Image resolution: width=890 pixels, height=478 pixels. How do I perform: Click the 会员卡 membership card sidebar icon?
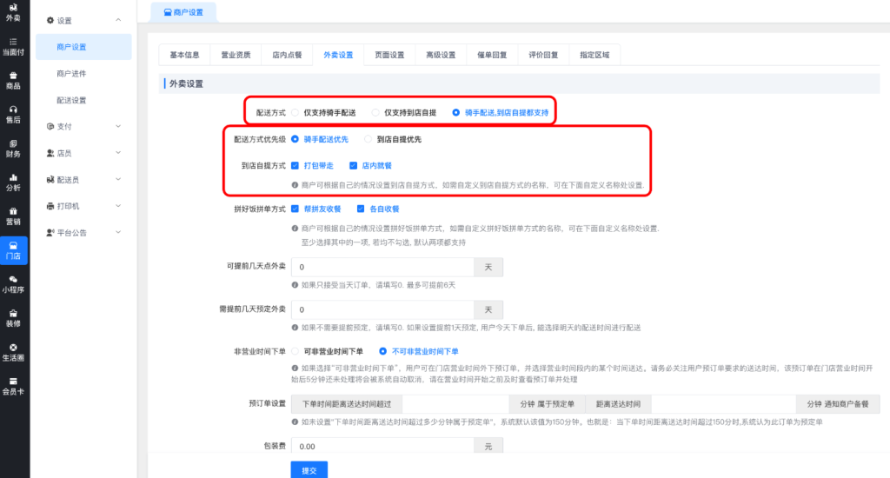(13, 385)
